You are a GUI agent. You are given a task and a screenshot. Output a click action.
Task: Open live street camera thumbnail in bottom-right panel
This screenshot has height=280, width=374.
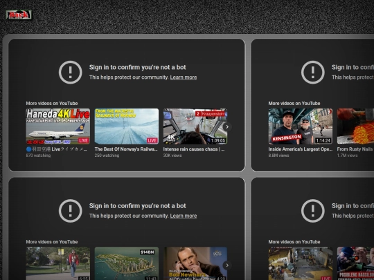point(301,263)
